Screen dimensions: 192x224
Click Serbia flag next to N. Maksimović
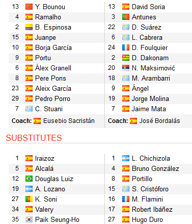coord(126,68)
